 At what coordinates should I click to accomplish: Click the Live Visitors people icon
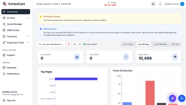click(77, 57)
